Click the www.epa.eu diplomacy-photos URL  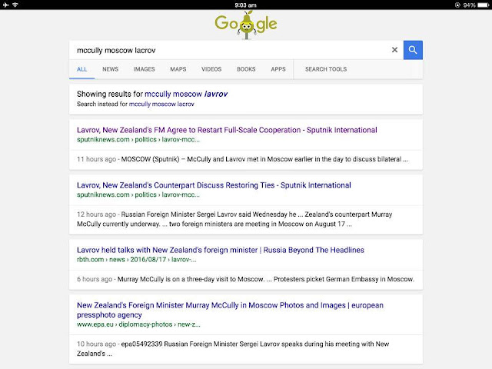click(x=138, y=324)
